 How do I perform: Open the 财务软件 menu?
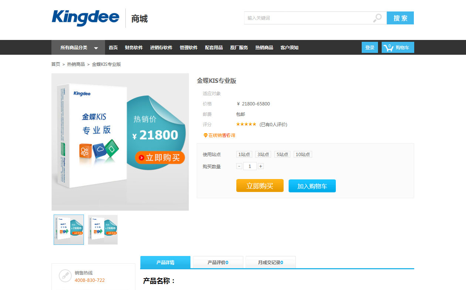134,47
